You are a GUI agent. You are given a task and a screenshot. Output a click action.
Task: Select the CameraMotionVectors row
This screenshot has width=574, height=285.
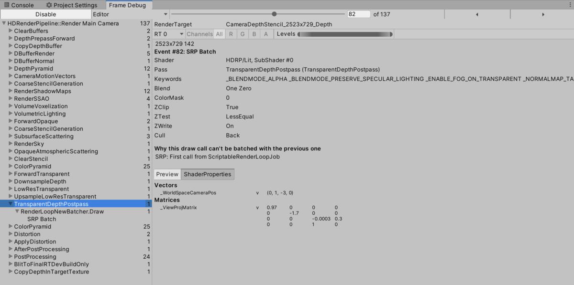[x=76, y=76]
